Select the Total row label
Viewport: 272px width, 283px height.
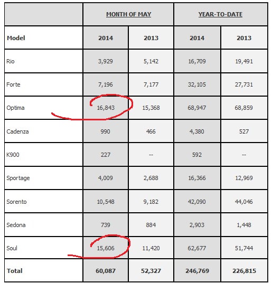tap(15, 271)
